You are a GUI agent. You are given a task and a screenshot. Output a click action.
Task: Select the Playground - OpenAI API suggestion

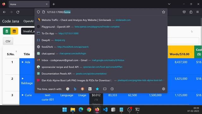point(101,27)
